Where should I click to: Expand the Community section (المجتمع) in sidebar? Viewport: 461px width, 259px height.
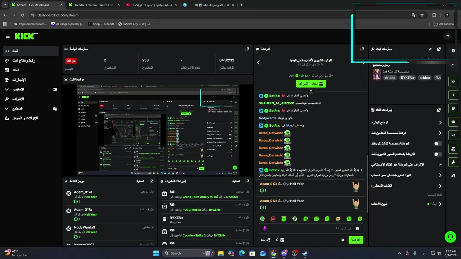[x=30, y=108]
